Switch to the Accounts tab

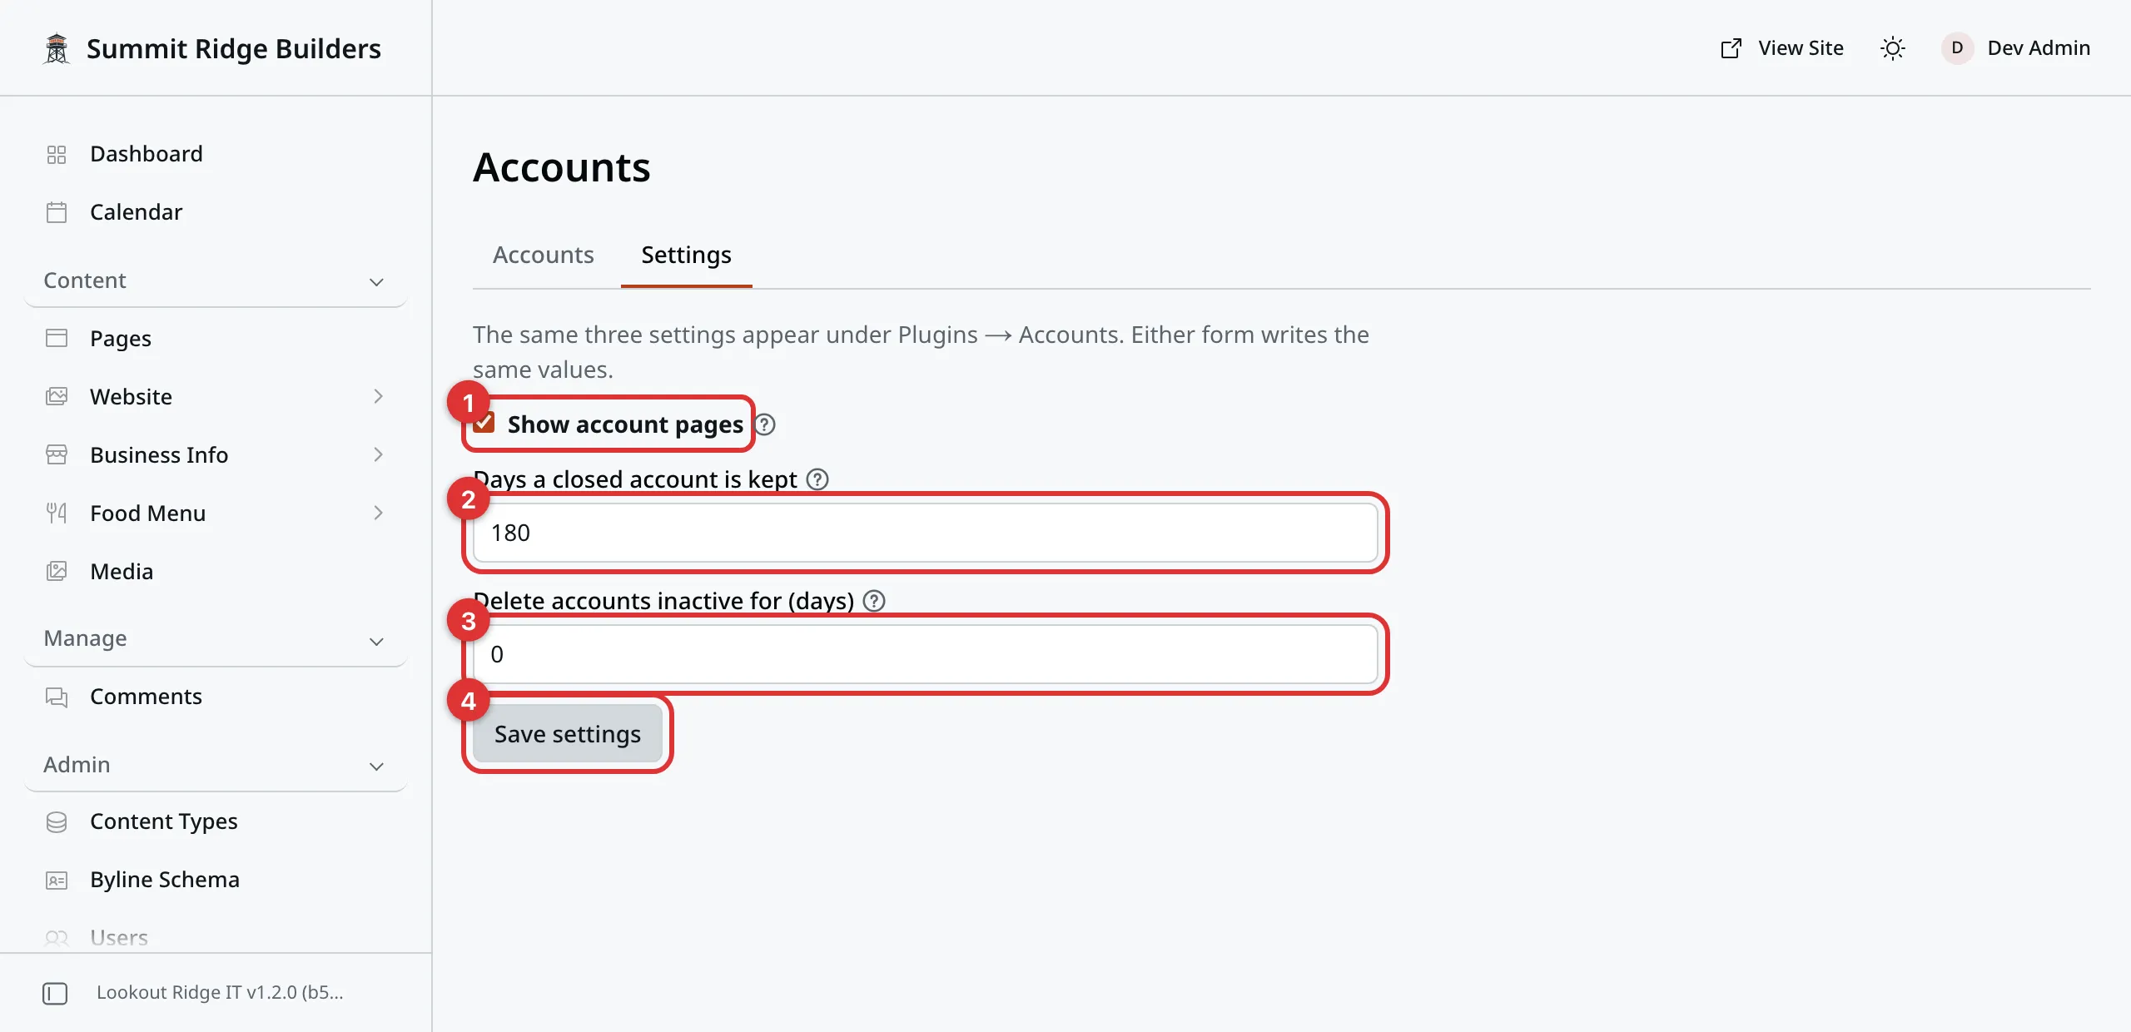tap(544, 255)
